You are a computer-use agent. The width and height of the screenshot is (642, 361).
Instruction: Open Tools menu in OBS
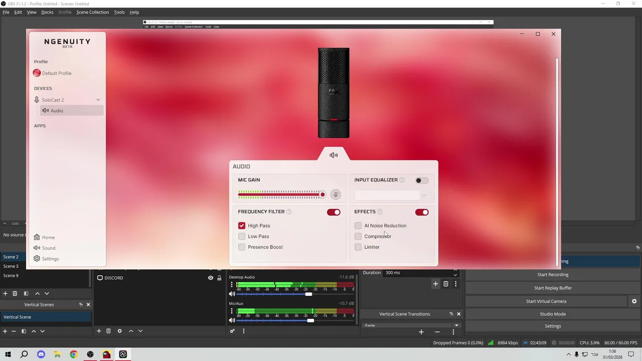[119, 12]
